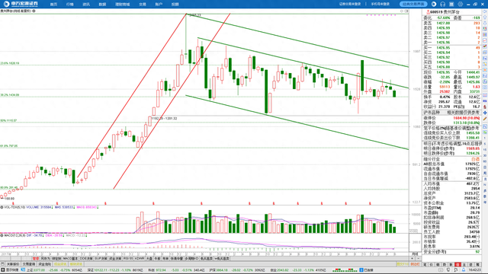The image size is (488, 274).
Task: Open the headphone customer service icon
Action: 442,4
